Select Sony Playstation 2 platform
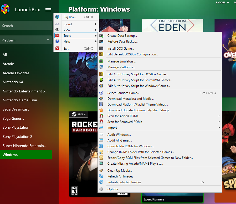236x204 pixels. (26, 137)
